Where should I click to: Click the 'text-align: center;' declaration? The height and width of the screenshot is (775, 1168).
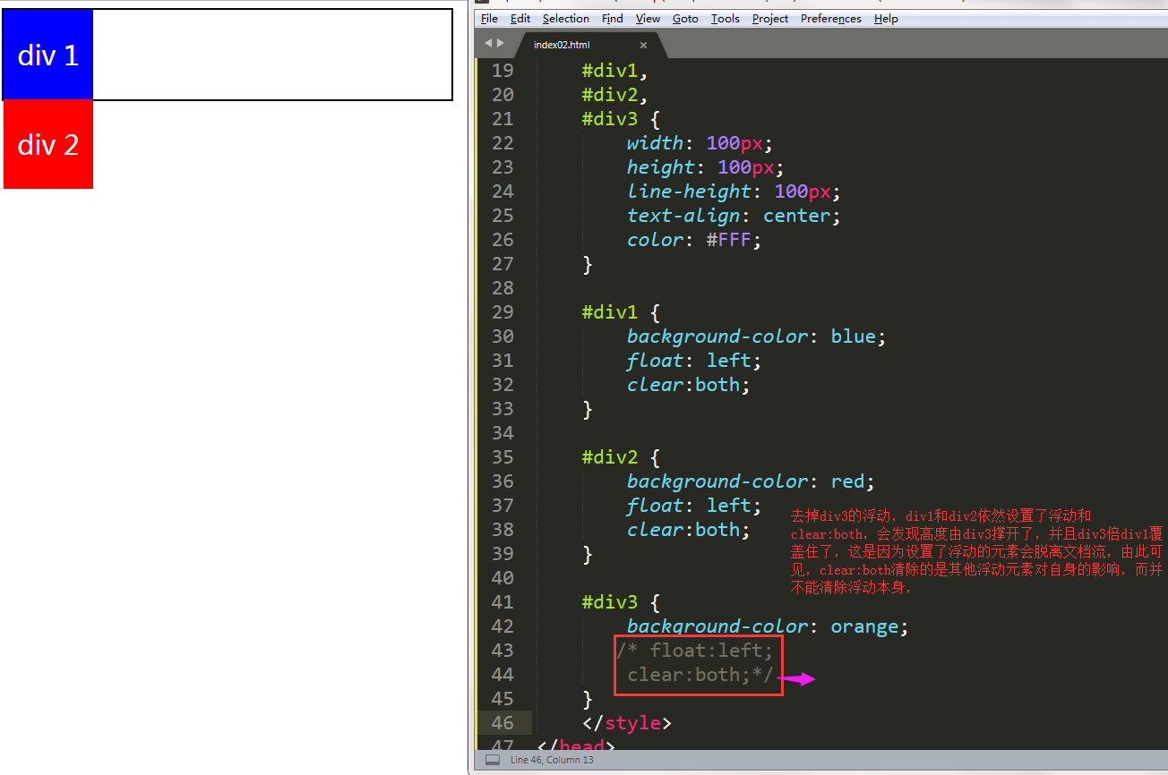pyautogui.click(x=734, y=216)
